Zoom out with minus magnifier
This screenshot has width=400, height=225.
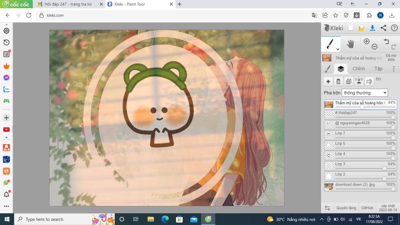pyautogui.click(x=375, y=46)
